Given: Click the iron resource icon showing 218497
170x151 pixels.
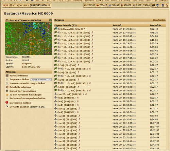Looking at the screenshot, I should tap(109, 5).
